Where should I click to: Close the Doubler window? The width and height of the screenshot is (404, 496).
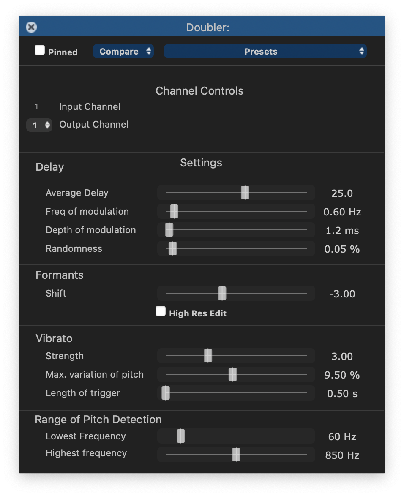pos(31,27)
